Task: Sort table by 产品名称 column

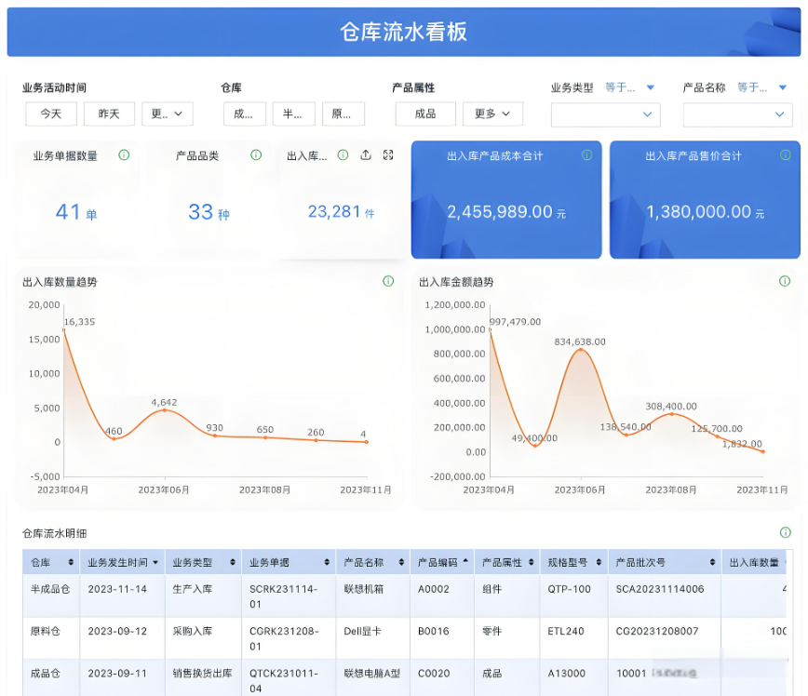Action: coord(401,562)
